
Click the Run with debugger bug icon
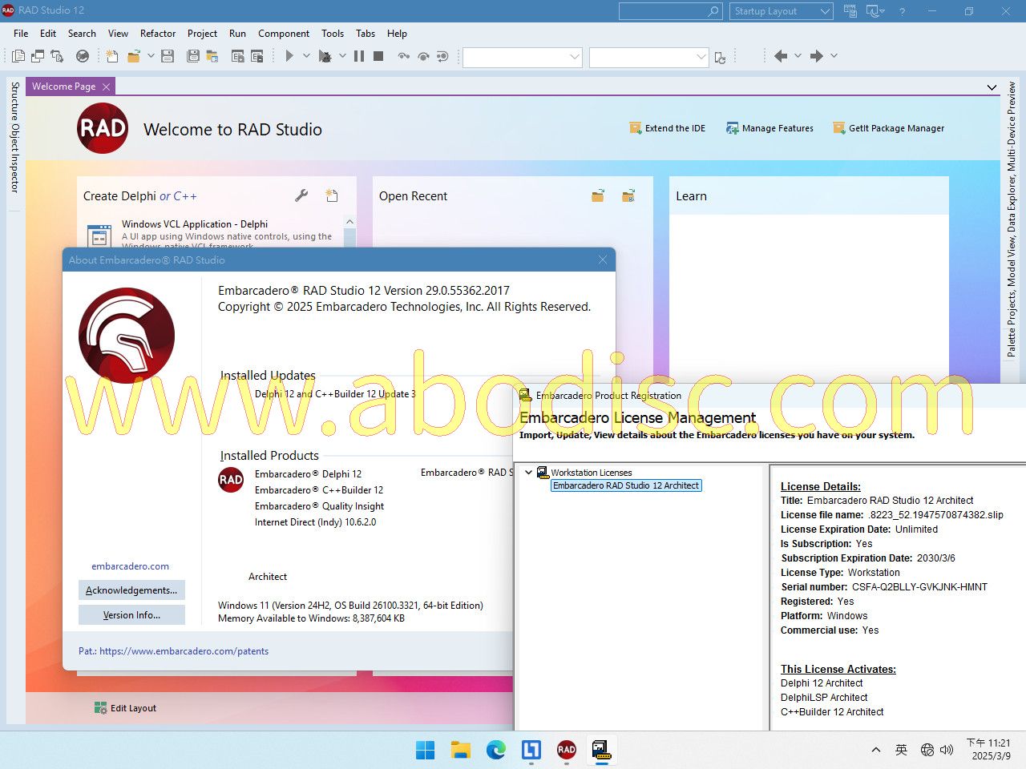point(325,56)
